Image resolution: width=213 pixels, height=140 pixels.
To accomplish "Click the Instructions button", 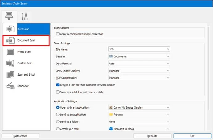I will click(x=20, y=136).
